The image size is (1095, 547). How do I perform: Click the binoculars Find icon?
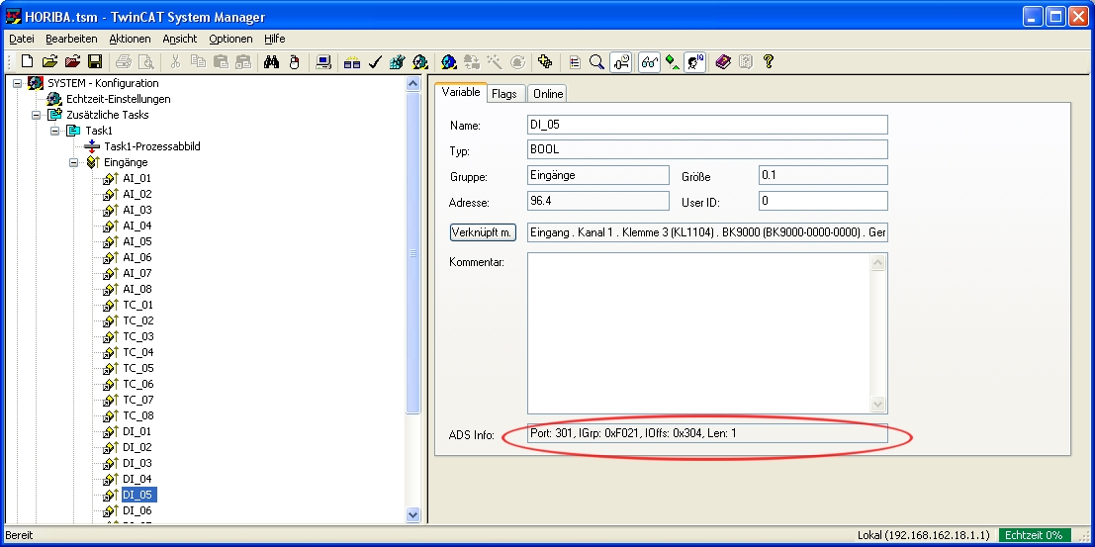click(272, 62)
